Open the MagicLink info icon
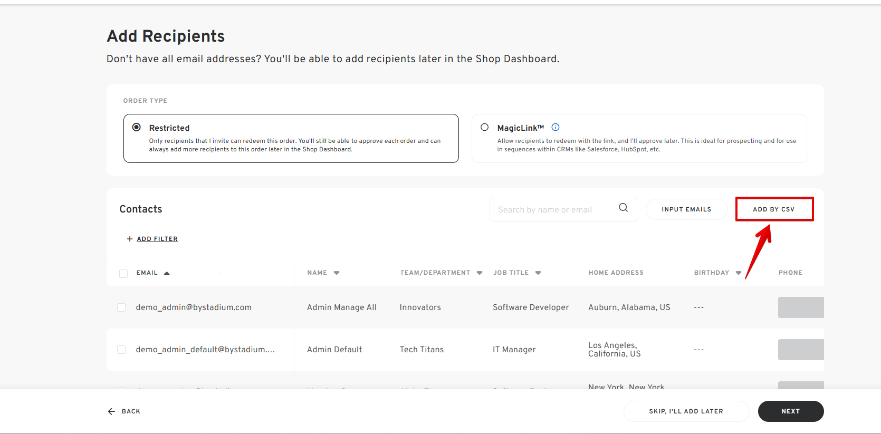Viewport: 881px width, 434px height. click(556, 127)
